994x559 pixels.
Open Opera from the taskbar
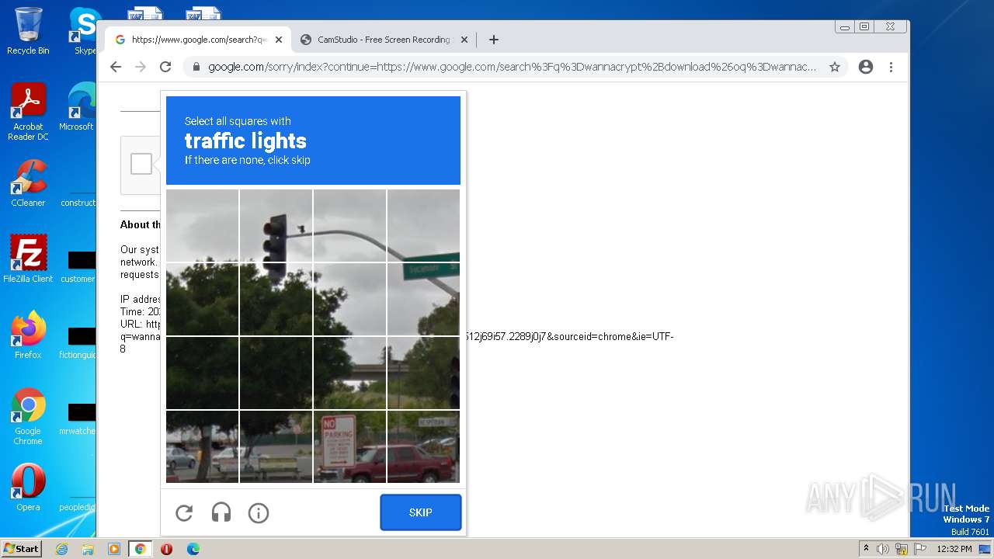click(166, 549)
